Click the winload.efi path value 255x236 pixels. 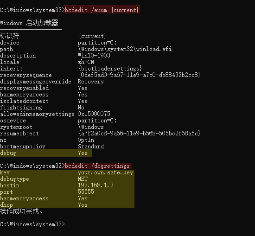(x=125, y=49)
